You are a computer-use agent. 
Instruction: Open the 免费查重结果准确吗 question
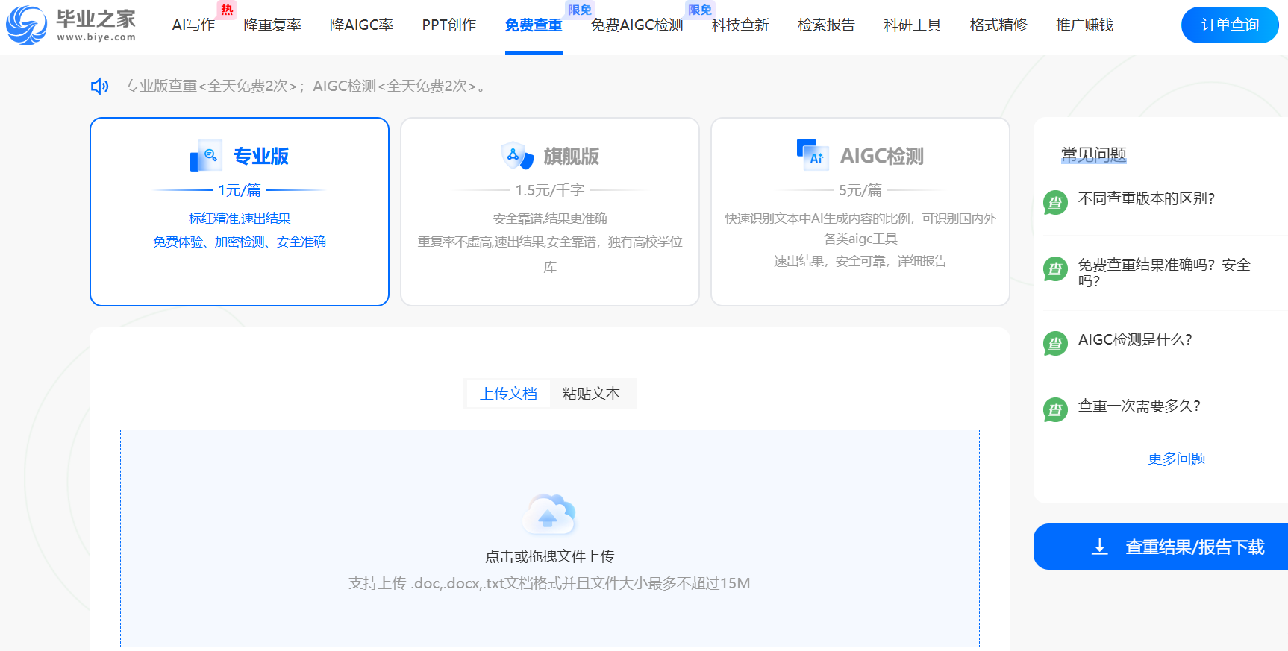tap(1164, 273)
